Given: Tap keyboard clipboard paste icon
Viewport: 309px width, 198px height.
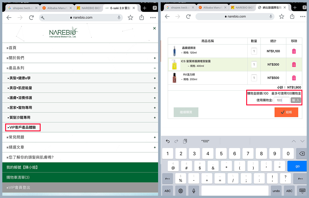Looking at the screenshot, I should pos(185,141).
